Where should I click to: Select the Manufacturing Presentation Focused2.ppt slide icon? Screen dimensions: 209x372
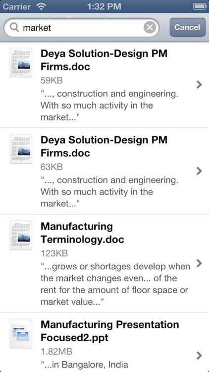21,333
